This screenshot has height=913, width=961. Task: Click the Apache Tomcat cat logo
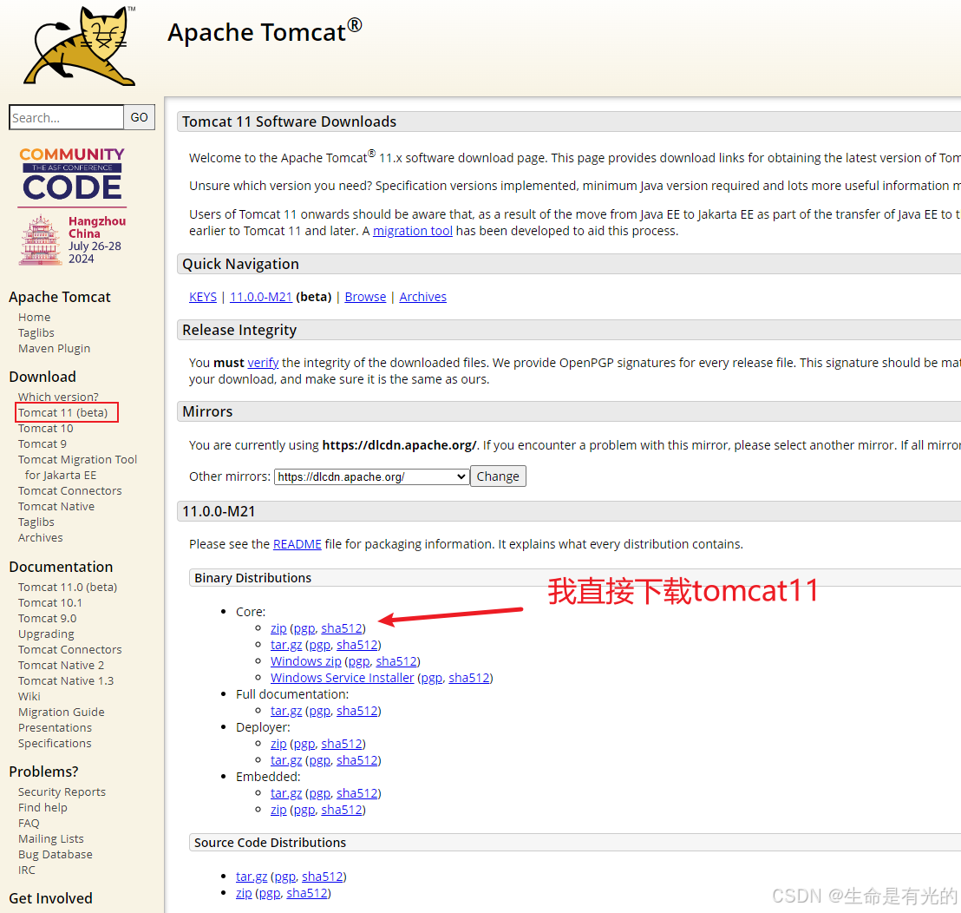pos(80,46)
